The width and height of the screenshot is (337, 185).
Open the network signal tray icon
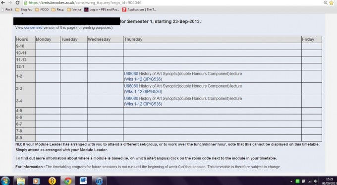(309, 181)
